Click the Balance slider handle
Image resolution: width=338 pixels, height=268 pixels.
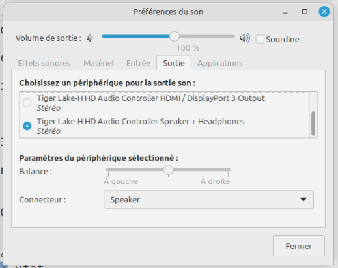coord(168,170)
